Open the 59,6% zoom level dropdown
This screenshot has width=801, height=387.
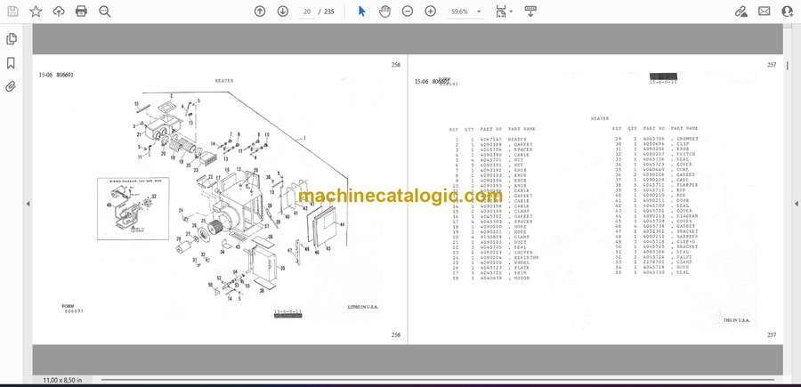click(x=465, y=12)
